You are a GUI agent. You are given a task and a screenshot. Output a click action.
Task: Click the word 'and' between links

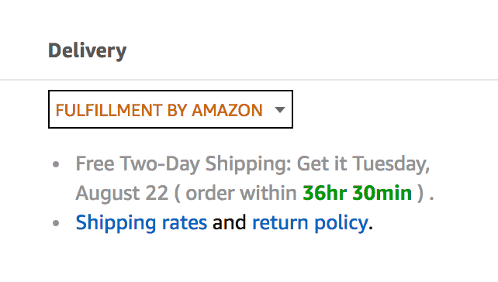pyautogui.click(x=230, y=222)
